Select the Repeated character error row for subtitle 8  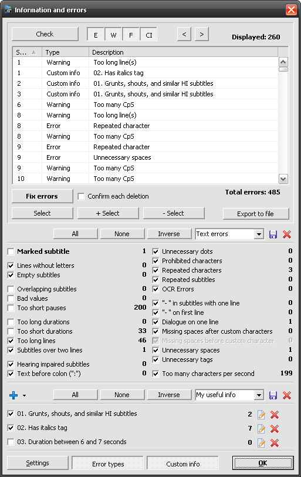[145, 126]
